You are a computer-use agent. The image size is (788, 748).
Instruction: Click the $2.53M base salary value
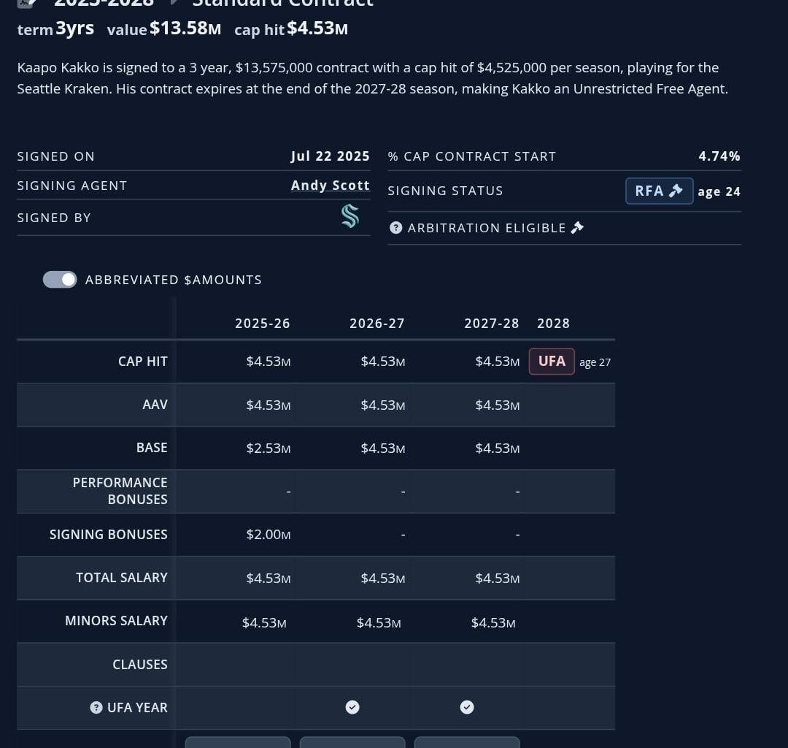coord(269,449)
